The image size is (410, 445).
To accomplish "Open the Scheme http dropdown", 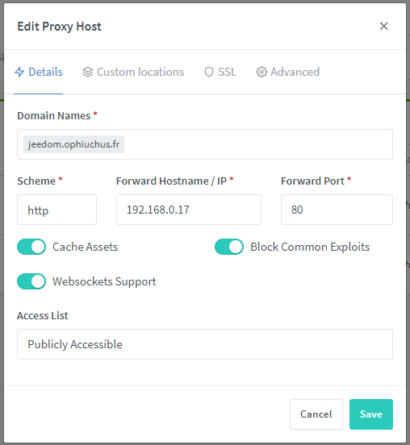I will [x=56, y=210].
